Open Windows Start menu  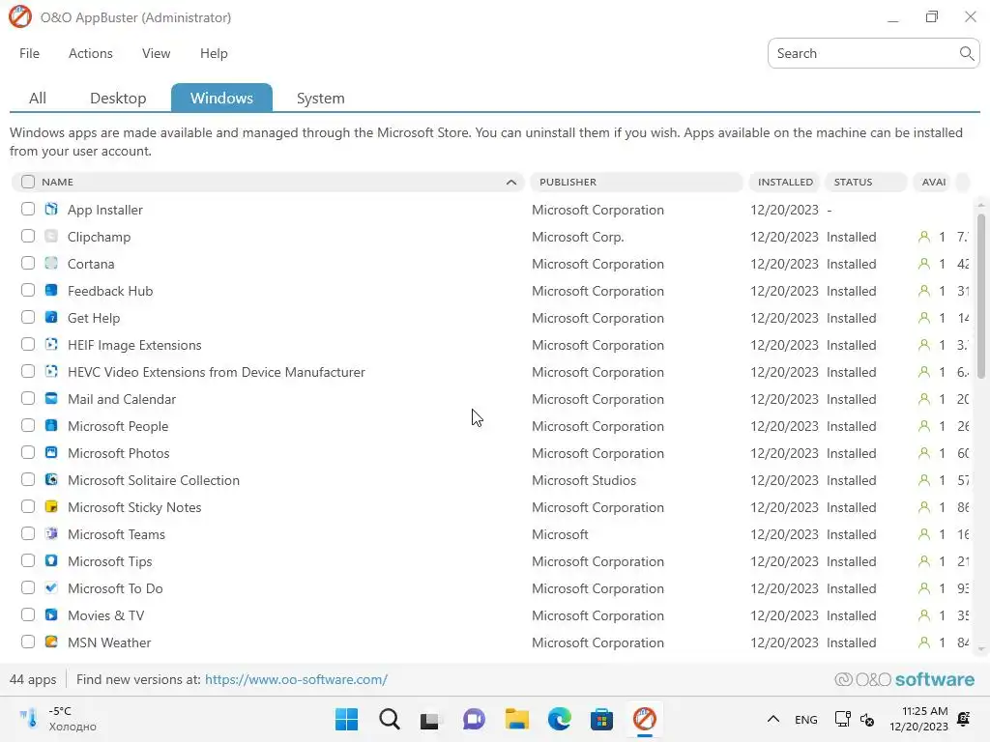[x=346, y=719]
